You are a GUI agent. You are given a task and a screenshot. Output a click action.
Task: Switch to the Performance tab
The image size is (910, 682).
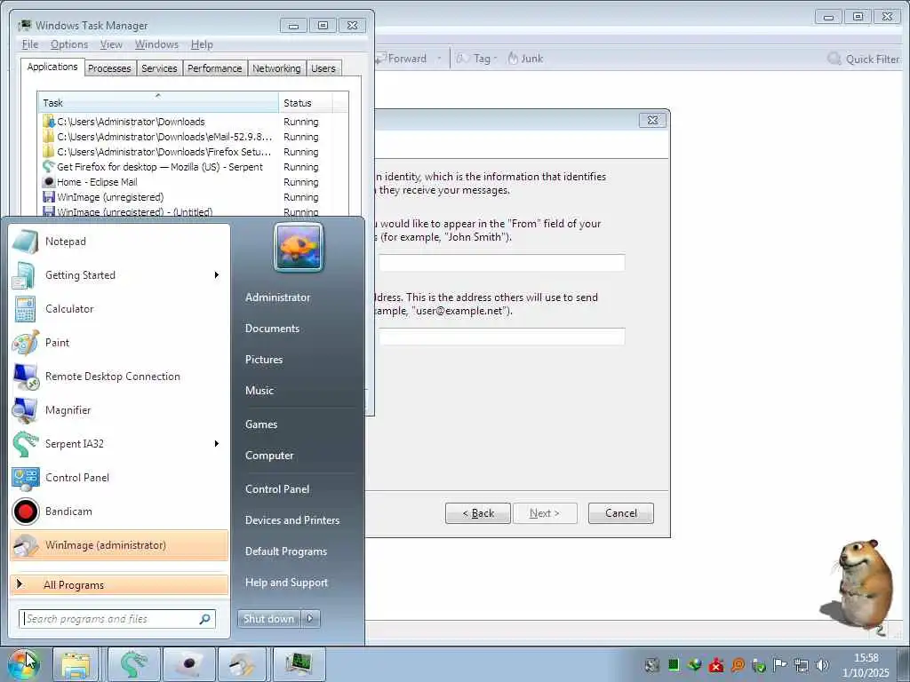(x=215, y=68)
